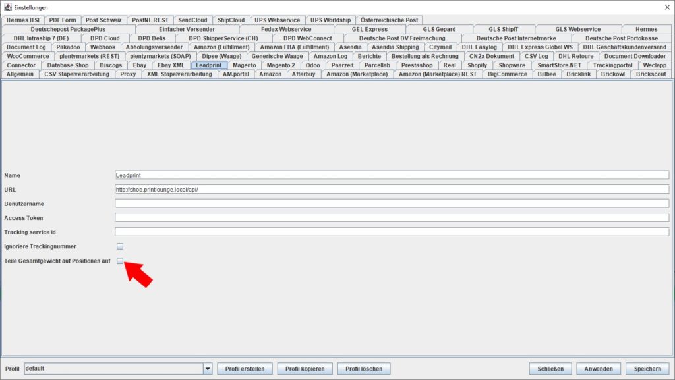Open the Billbee tab
This screenshot has height=380, width=675.
pos(546,74)
